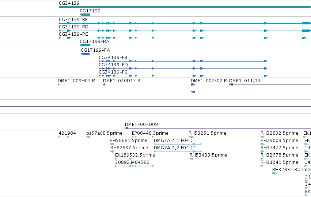The width and height of the screenshot is (311, 197).
Task: Select the RH29009.5prime EST label
Action: coord(279,141)
